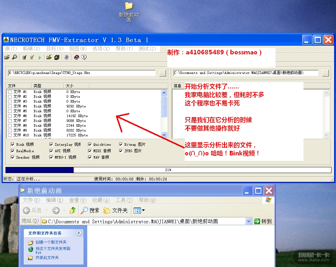Toggle the RealMedia checkbox
336x267 pixels.
(x=13, y=151)
